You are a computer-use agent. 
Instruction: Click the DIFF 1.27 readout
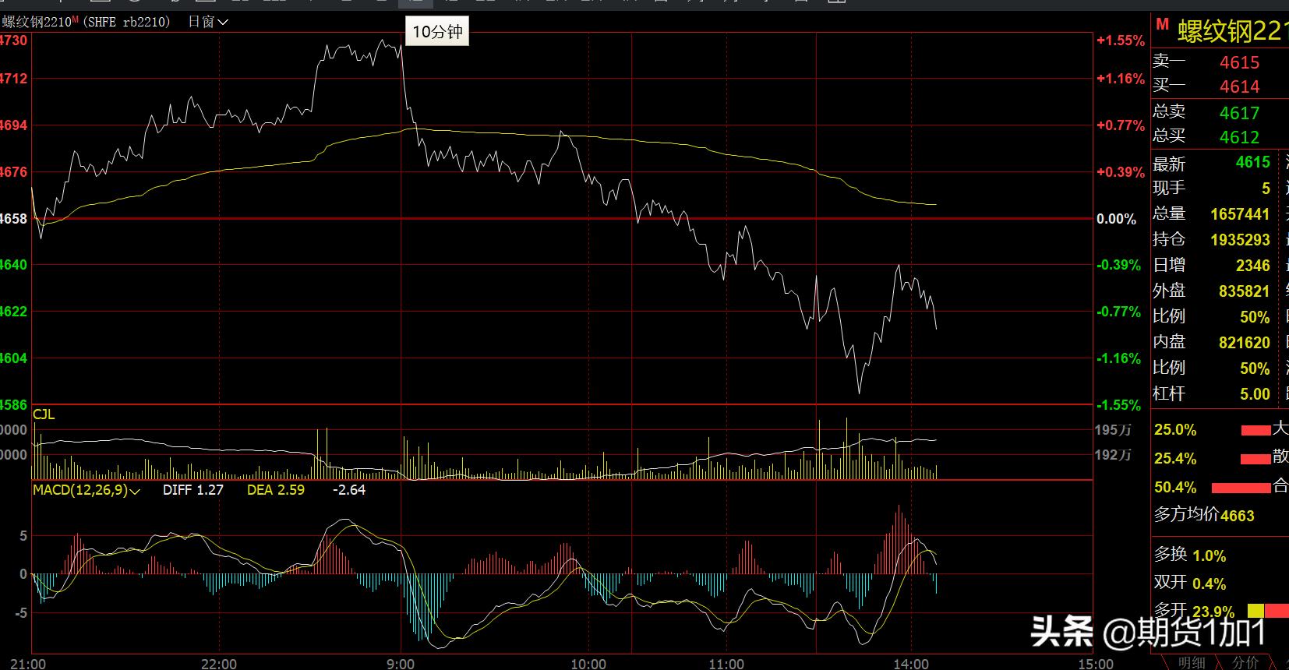(193, 490)
